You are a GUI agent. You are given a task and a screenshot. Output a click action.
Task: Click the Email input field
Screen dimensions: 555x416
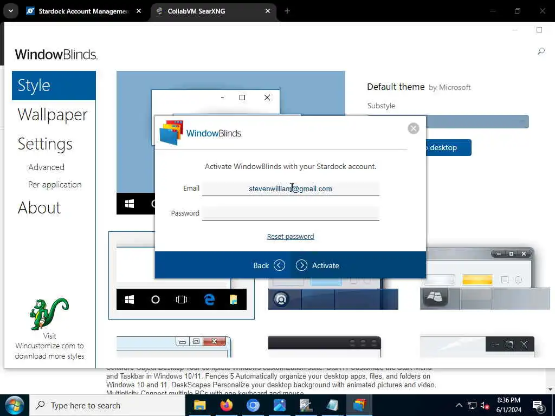[291, 188]
